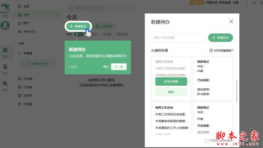The width and height of the screenshot is (263, 148).
Task: Click the 删除 button on the template
Action: click(171, 92)
